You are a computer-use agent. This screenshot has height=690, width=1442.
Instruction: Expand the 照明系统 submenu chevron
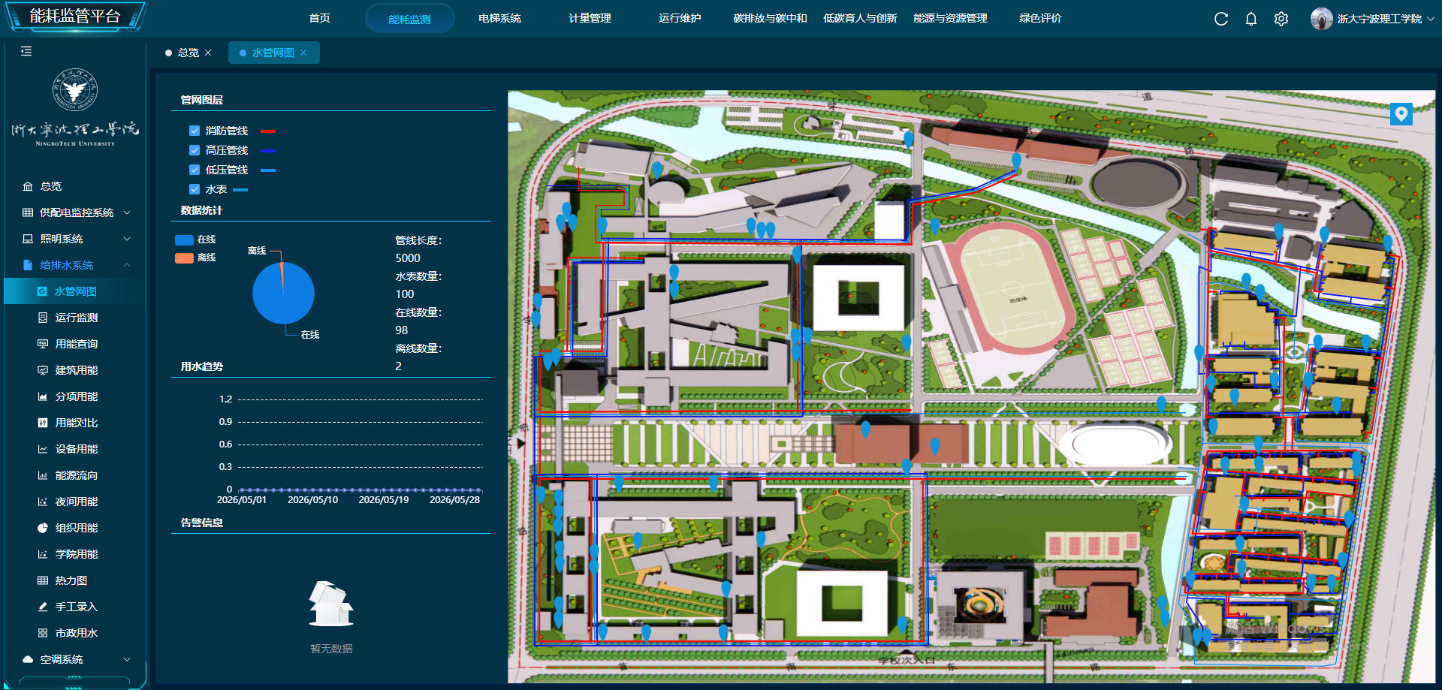point(127,239)
